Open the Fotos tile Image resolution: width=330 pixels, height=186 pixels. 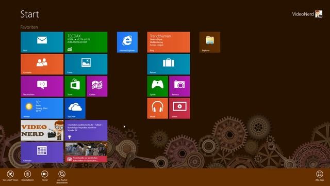[x=86, y=64]
